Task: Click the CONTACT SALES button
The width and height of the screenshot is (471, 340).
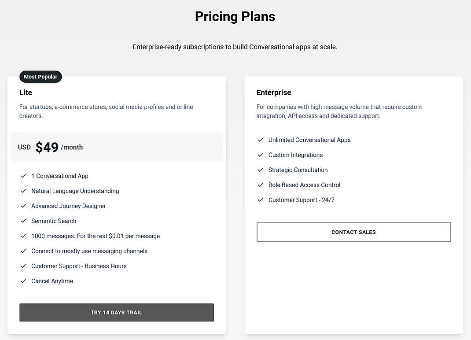Action: click(x=353, y=232)
